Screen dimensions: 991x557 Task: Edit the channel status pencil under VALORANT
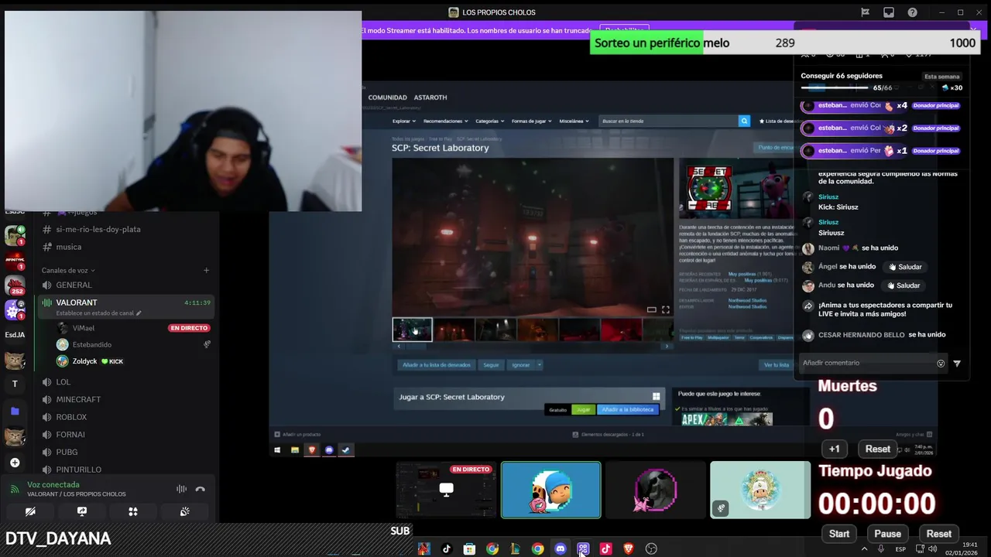point(139,313)
